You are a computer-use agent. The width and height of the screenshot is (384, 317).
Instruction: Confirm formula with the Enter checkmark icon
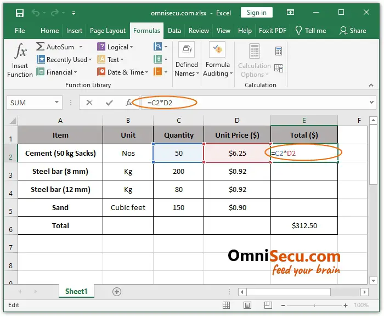(109, 103)
